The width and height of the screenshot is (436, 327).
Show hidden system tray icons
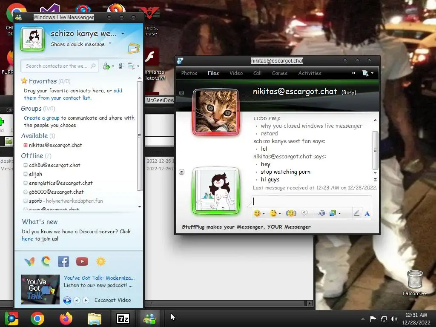[x=363, y=319]
